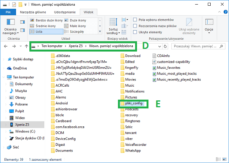This screenshot has width=229, height=163.
Task: Enable Rozszerzenia nazw plików checkbox
Action: click(x=135, y=26)
